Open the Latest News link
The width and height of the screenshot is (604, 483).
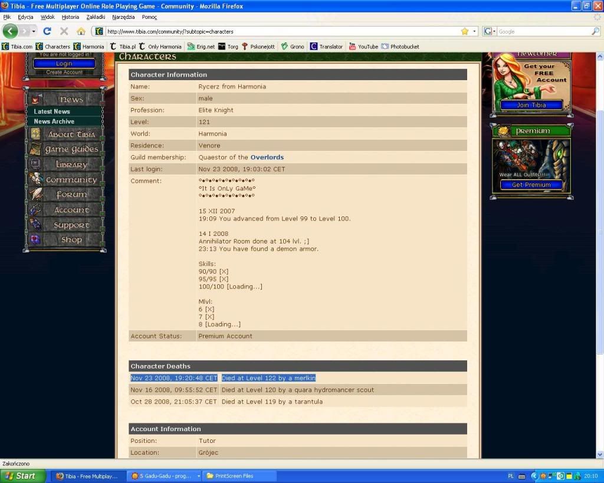click(52, 111)
